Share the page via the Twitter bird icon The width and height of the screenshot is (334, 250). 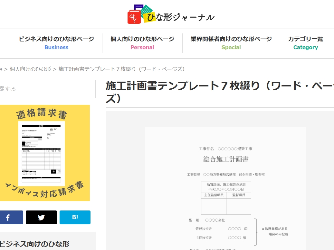(41, 217)
